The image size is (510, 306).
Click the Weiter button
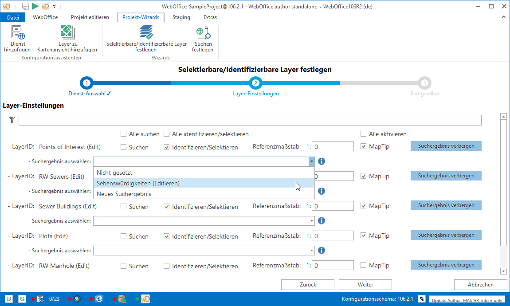365,285
